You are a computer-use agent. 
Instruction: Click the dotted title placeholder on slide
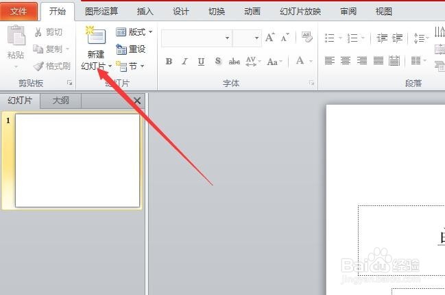click(x=401, y=240)
